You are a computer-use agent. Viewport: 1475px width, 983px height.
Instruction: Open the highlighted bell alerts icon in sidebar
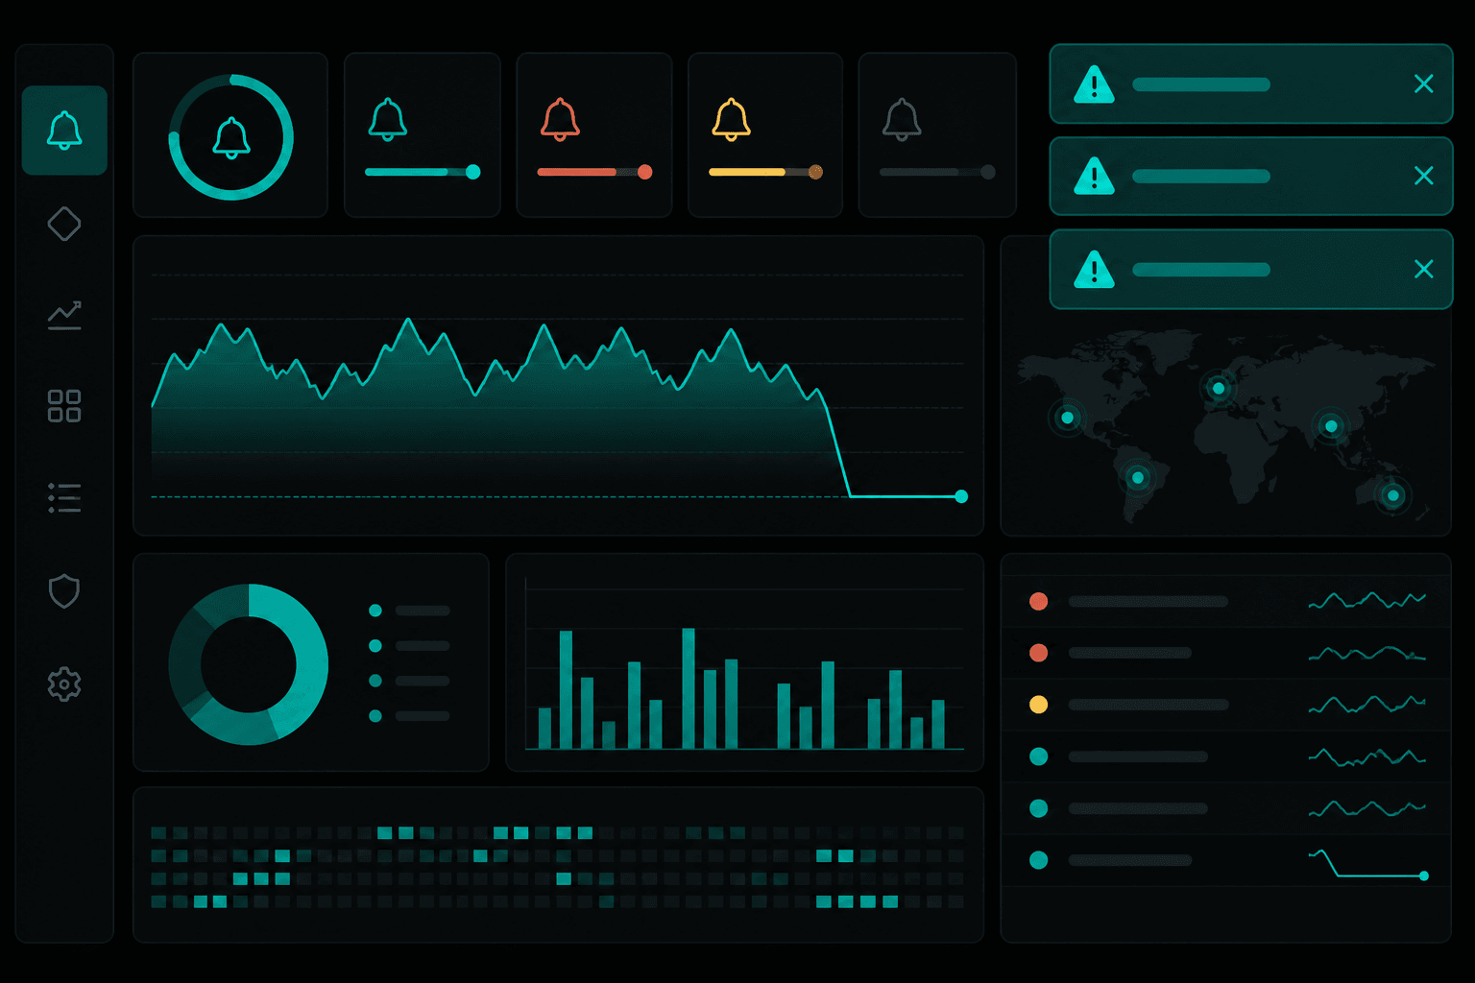pyautogui.click(x=64, y=131)
